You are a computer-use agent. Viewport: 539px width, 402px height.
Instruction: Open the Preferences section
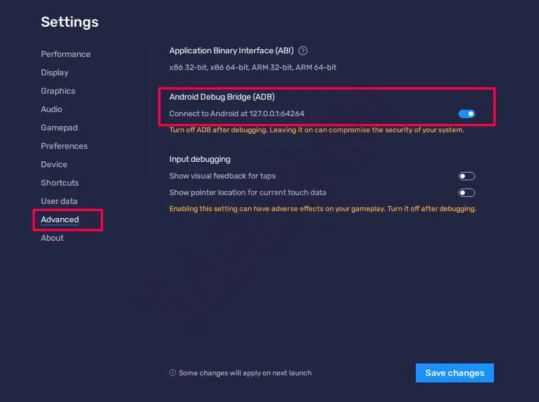65,146
